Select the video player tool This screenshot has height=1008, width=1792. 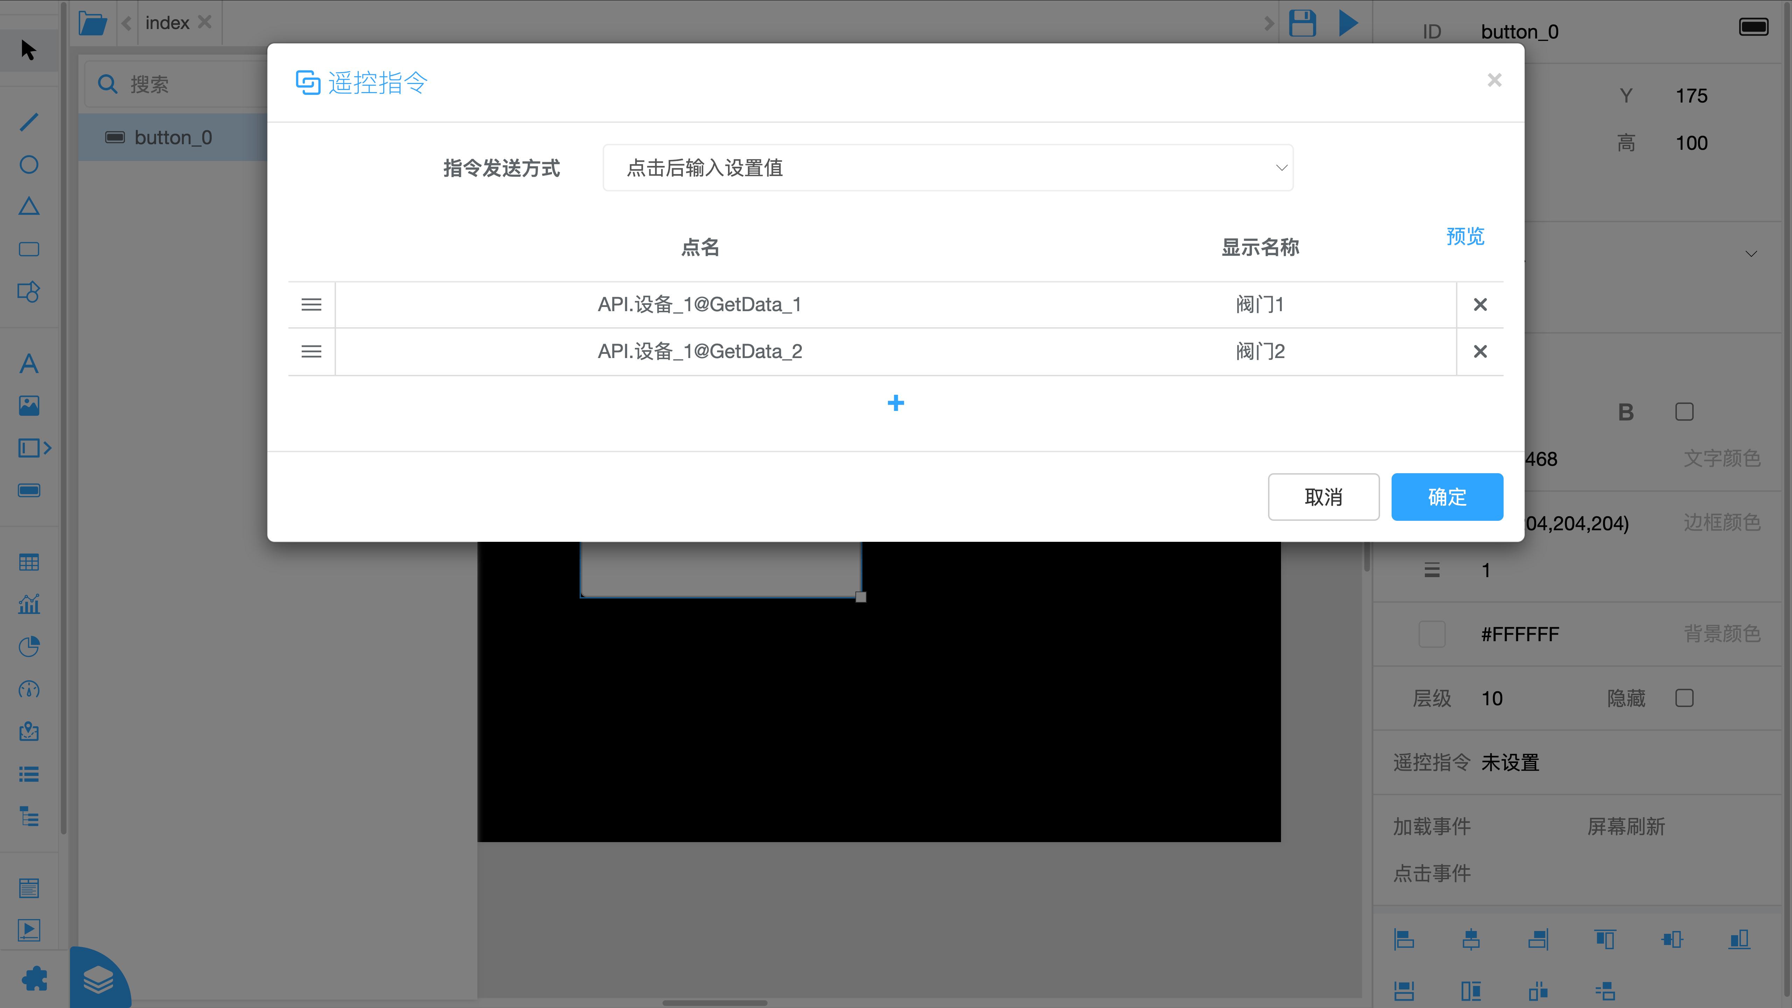[28, 930]
